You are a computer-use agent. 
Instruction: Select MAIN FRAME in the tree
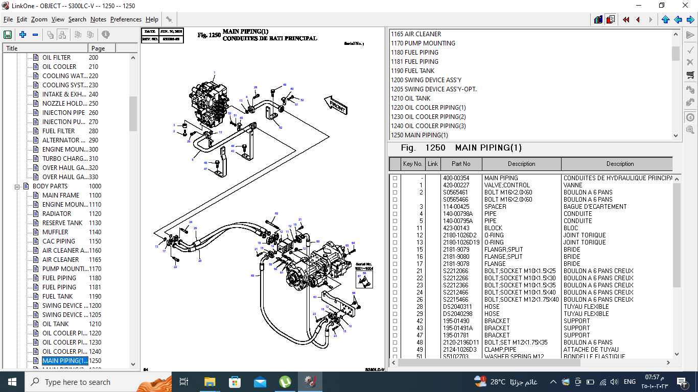tap(61, 195)
